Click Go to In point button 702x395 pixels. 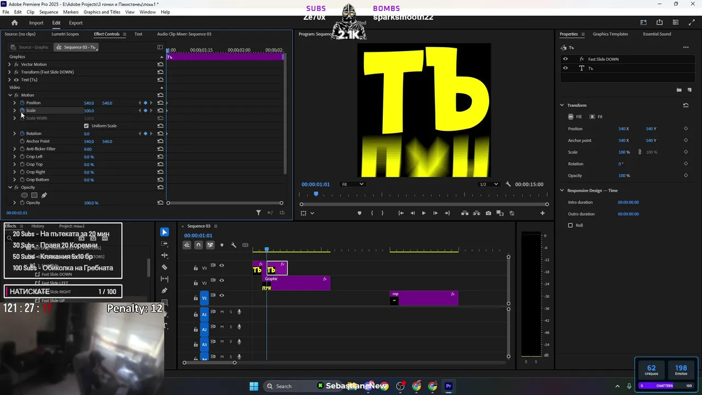401,213
